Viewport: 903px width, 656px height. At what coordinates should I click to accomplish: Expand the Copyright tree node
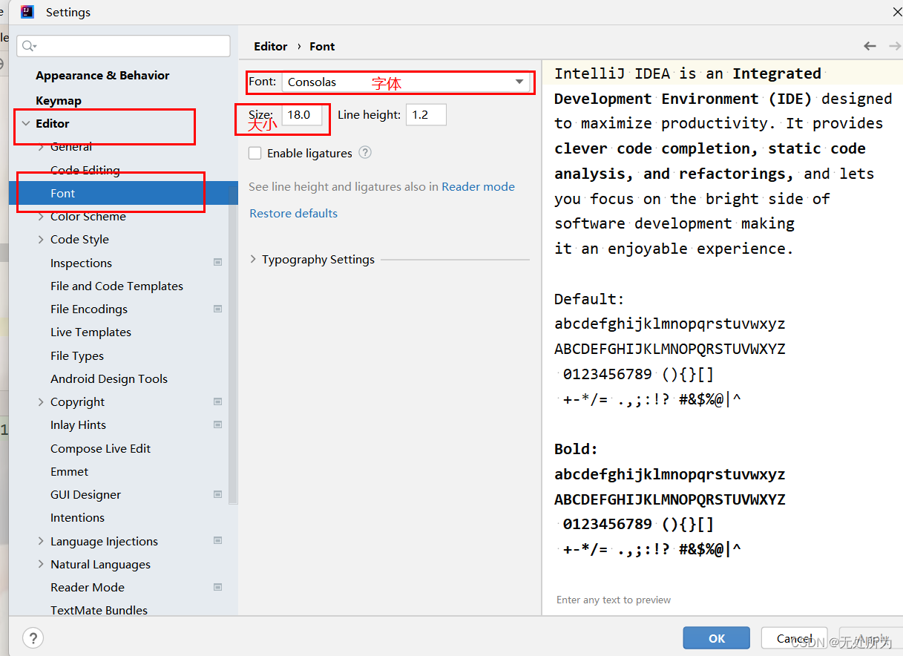pos(41,402)
